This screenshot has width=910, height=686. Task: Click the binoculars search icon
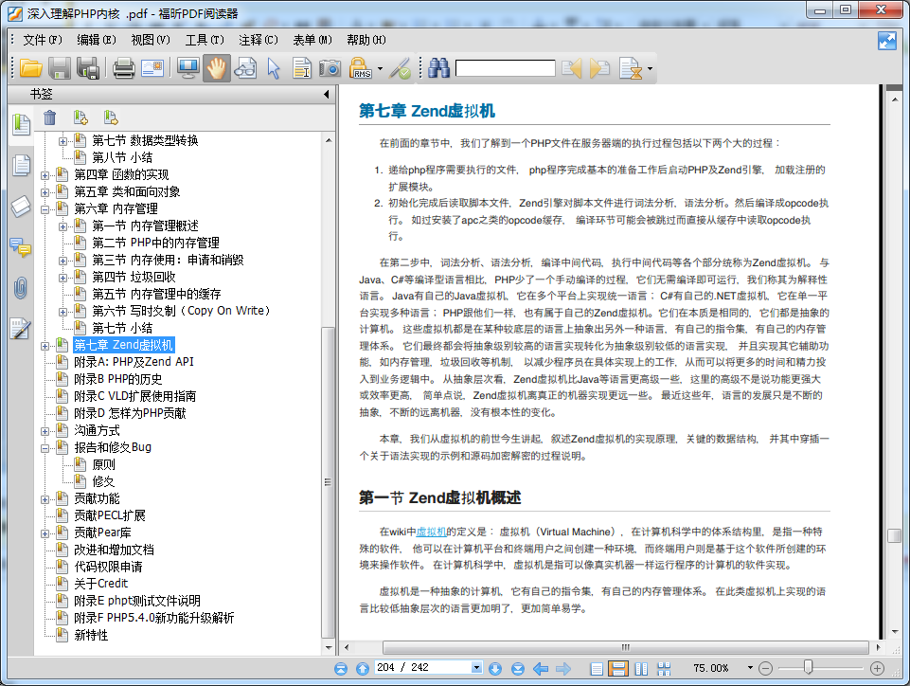pos(438,68)
